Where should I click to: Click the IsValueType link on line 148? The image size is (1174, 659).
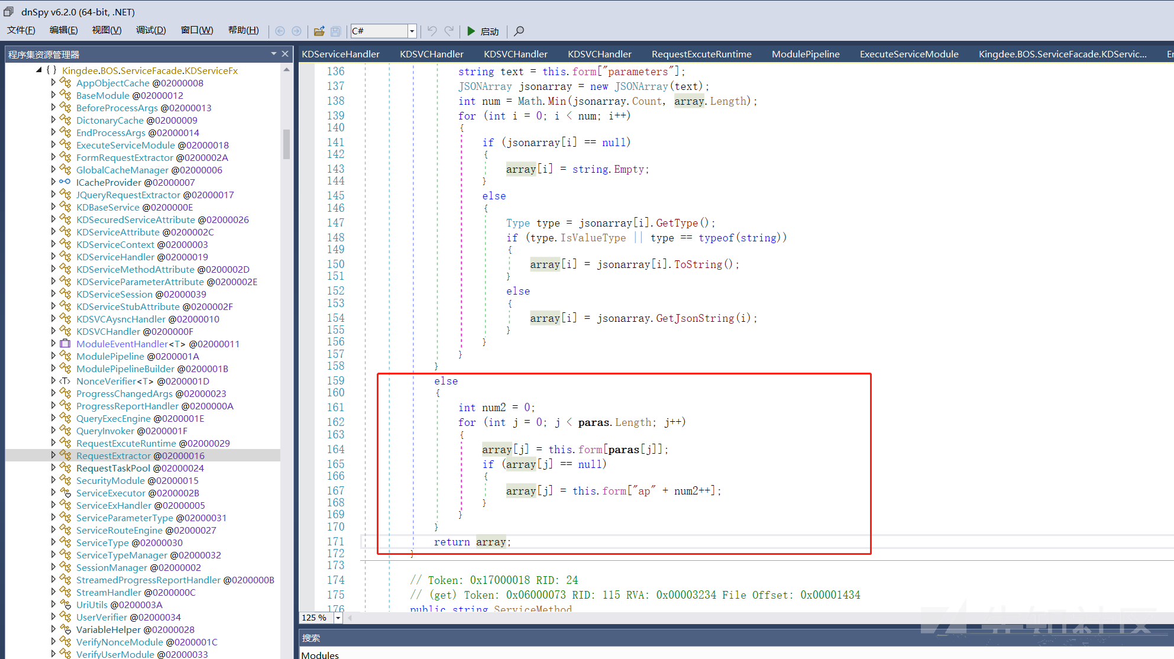[593, 238]
